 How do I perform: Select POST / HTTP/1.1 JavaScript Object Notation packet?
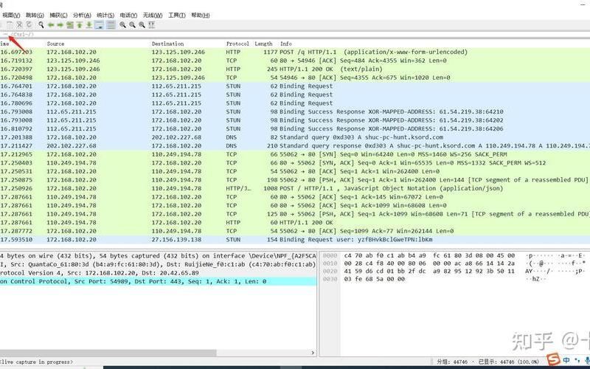[295, 188]
